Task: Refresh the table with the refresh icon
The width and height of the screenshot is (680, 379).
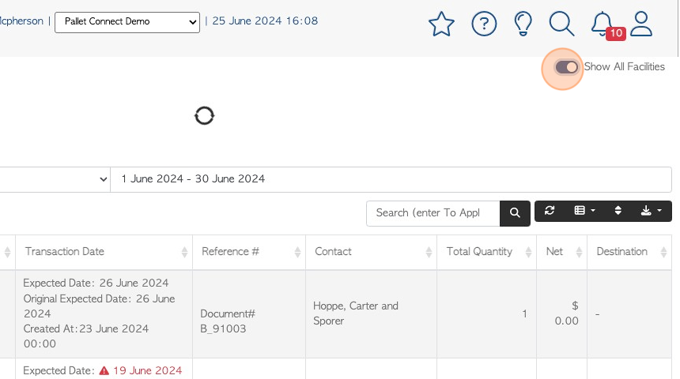Action: 550,211
